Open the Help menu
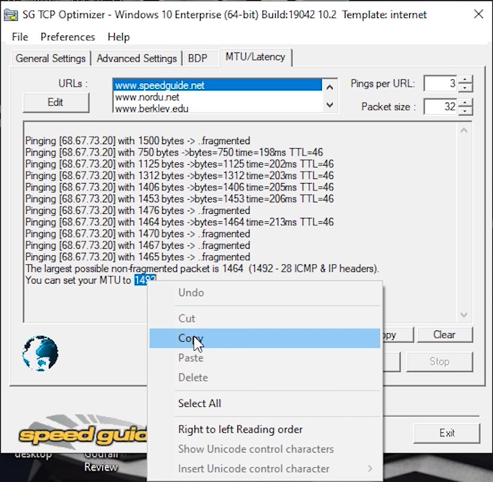This screenshot has height=482, width=493. click(119, 37)
